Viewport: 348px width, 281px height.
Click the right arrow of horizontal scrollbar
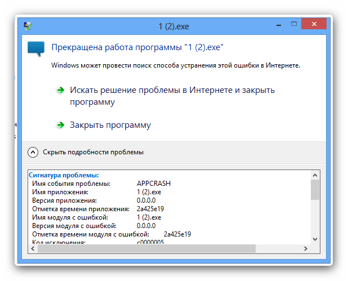(306, 248)
